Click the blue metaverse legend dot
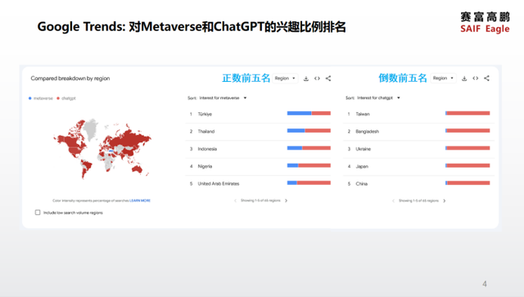Screen dimensions: 524x297 point(30,98)
